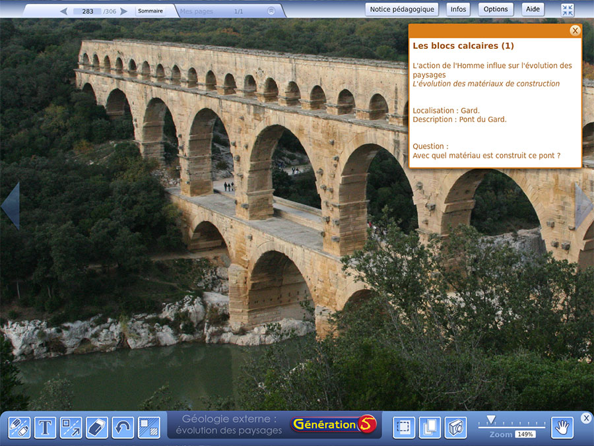Click the Zoom slider handle
594x446 pixels.
[490, 420]
